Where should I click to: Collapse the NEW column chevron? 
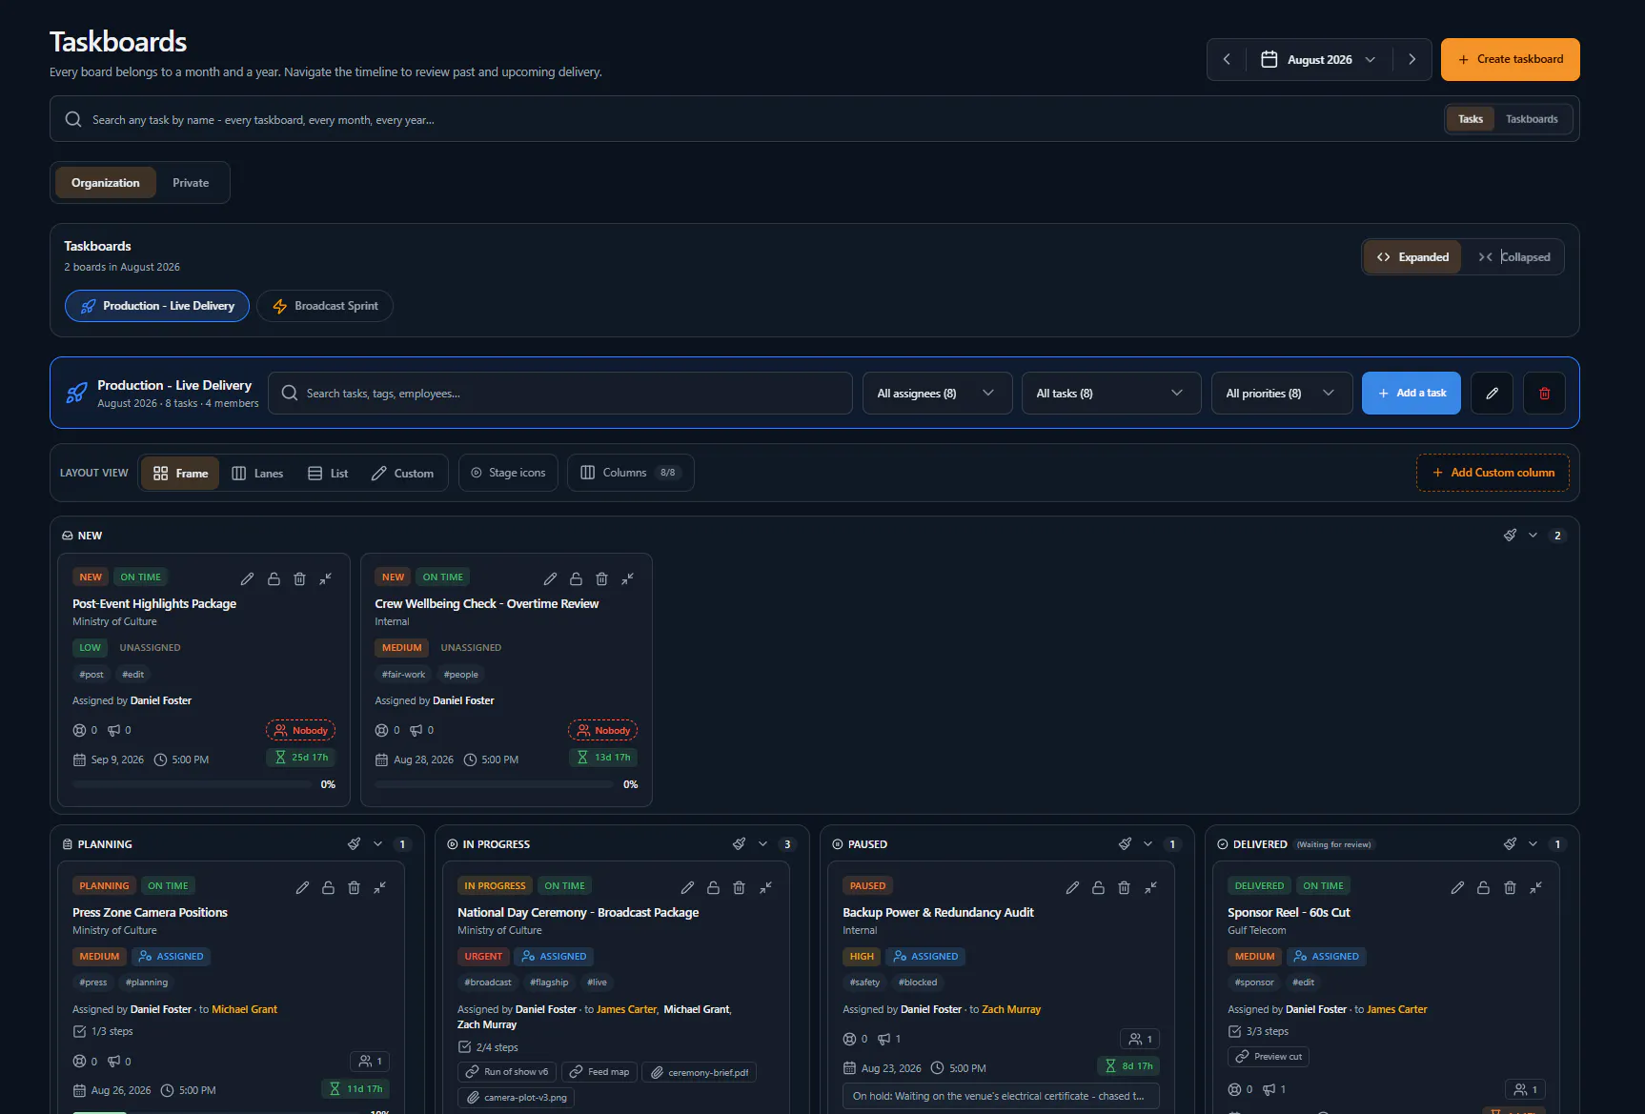click(1533, 536)
